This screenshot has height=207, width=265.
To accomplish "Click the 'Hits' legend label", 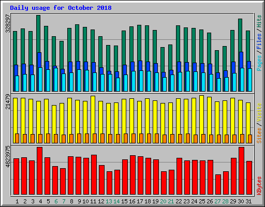I will (x=259, y=21).
